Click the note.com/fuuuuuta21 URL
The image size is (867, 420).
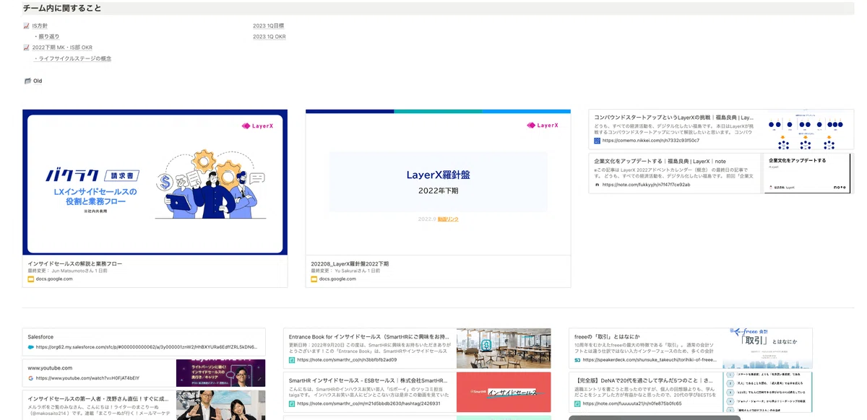click(632, 403)
